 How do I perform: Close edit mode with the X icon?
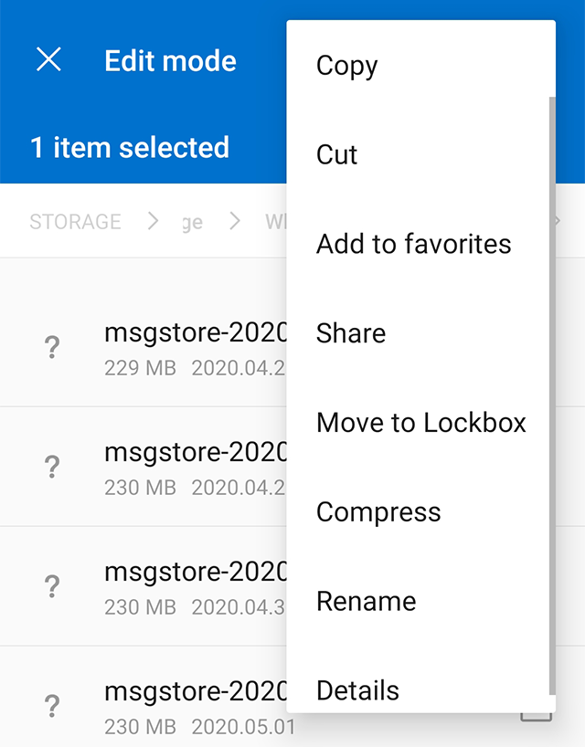click(48, 60)
